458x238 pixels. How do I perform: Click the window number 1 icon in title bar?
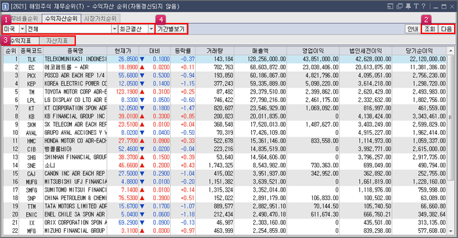(x=5, y=6)
